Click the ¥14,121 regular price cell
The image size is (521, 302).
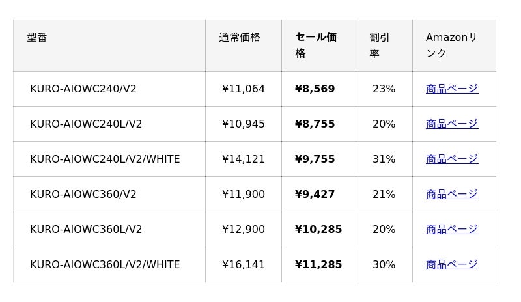click(243, 159)
